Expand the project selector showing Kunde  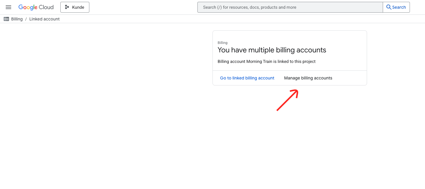coord(75,7)
